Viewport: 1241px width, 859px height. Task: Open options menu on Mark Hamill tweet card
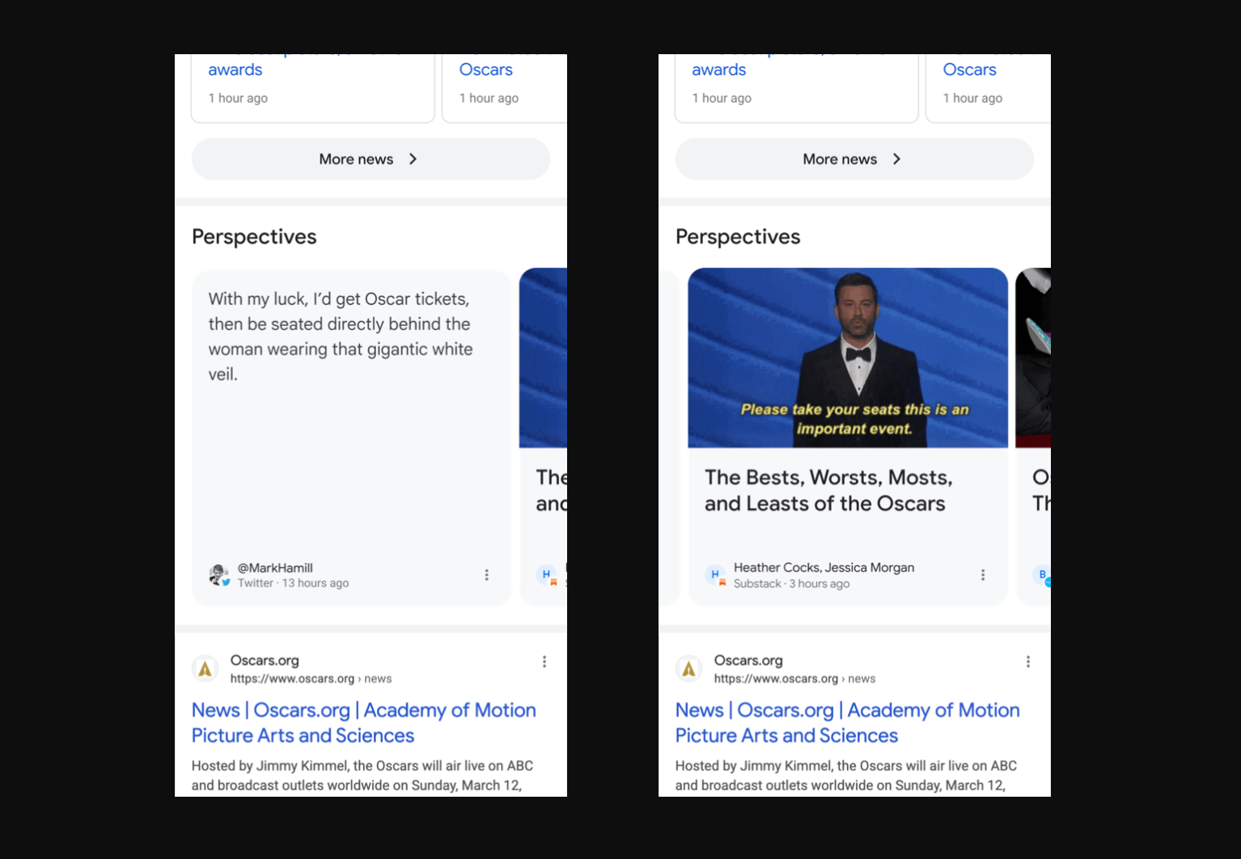[x=486, y=575]
